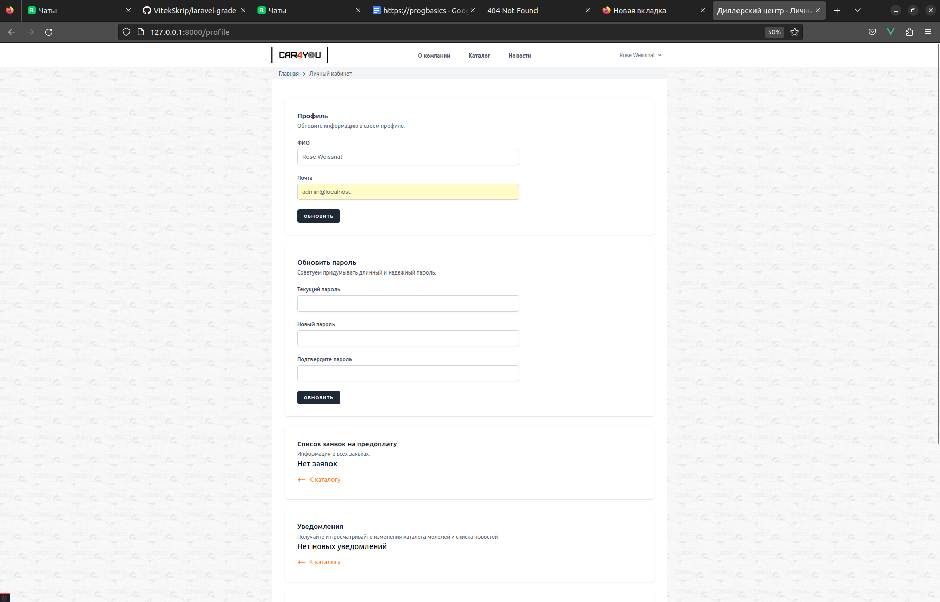Click the Firefox View icon in the tab bar
The width and height of the screenshot is (940, 602).
(x=10, y=10)
